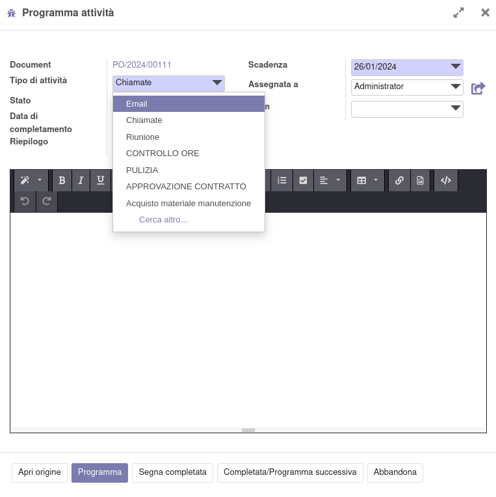
Task: Click the undo arrow icon
Action: pos(25,202)
